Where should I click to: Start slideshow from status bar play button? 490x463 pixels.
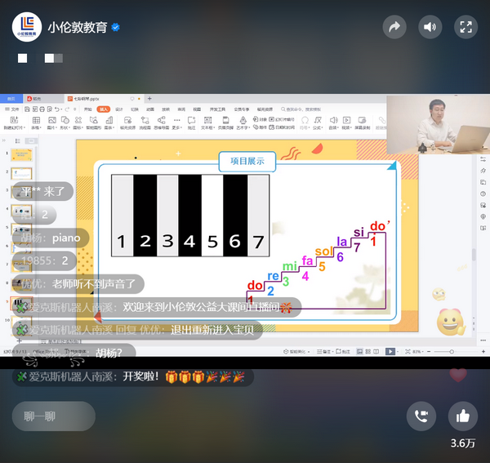(x=390, y=352)
